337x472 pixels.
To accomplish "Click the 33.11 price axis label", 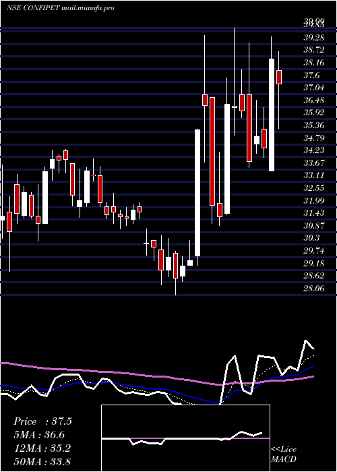I will click(x=314, y=175).
